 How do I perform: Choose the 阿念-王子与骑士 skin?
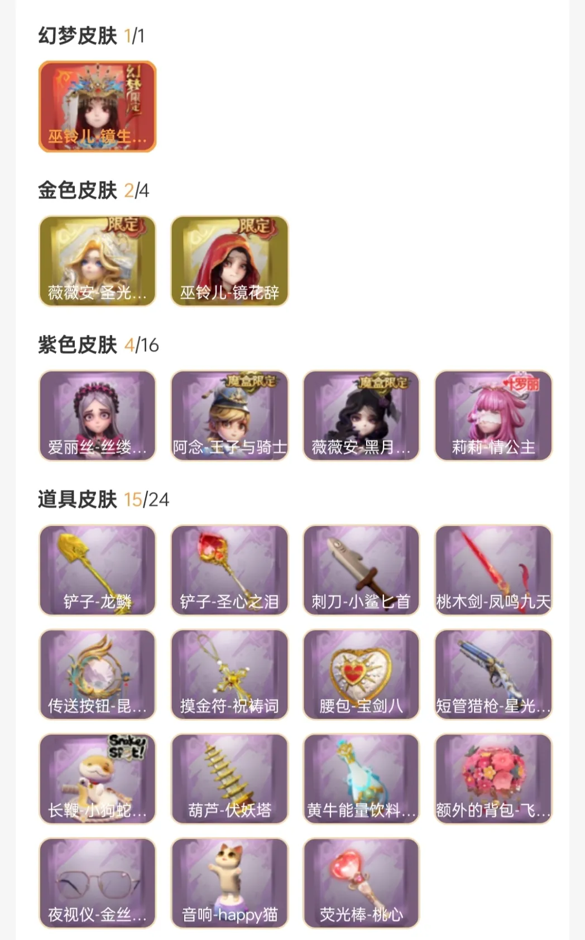pyautogui.click(x=229, y=416)
